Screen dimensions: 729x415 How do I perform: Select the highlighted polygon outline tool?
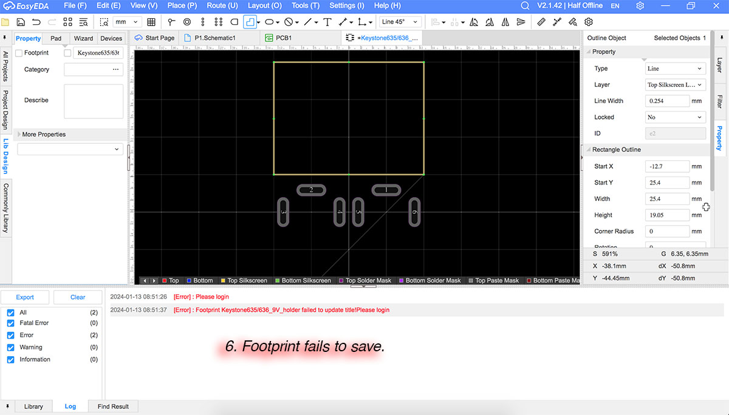[249, 22]
